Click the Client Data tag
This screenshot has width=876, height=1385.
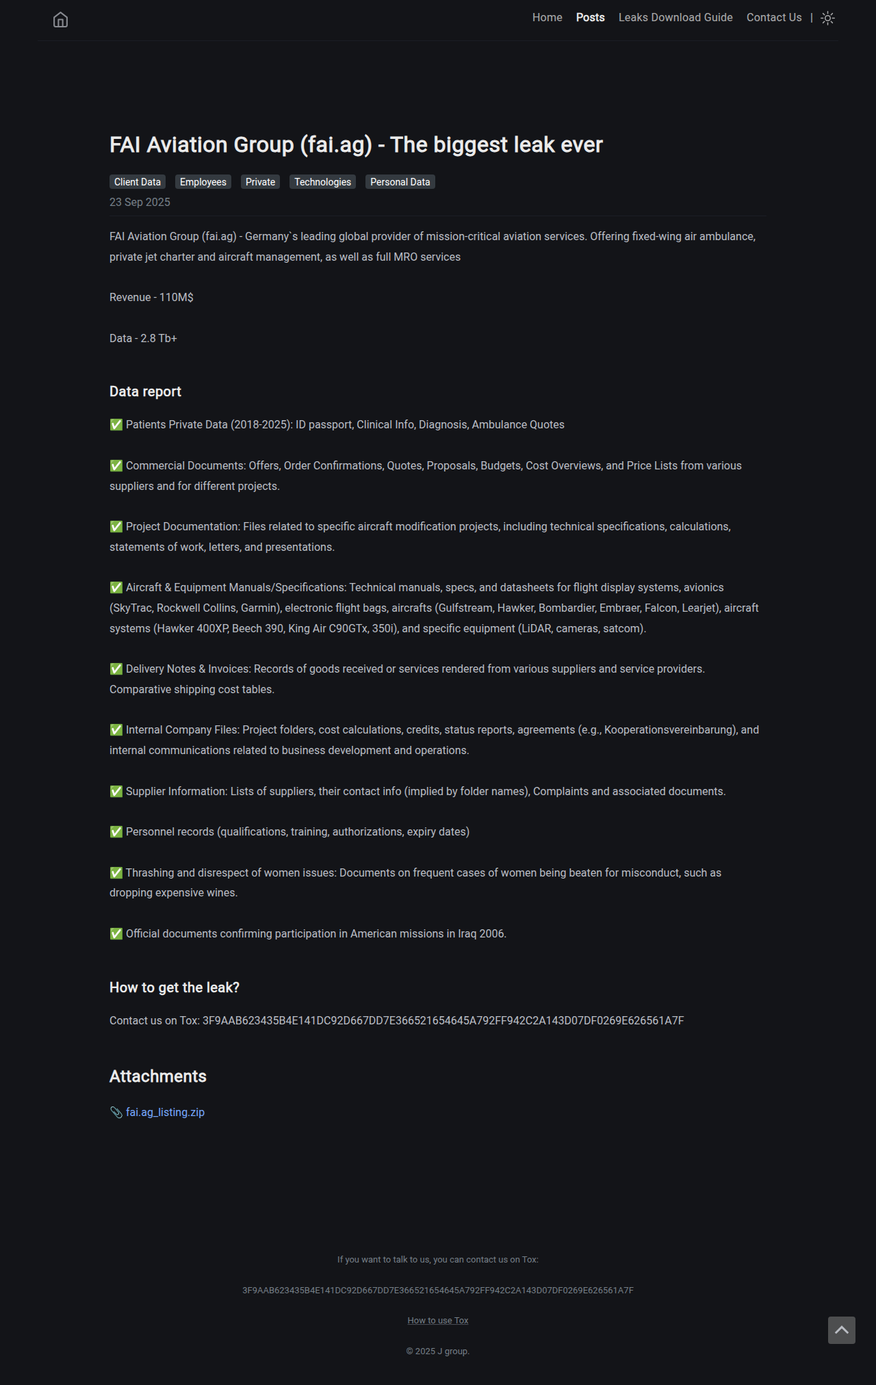[138, 182]
